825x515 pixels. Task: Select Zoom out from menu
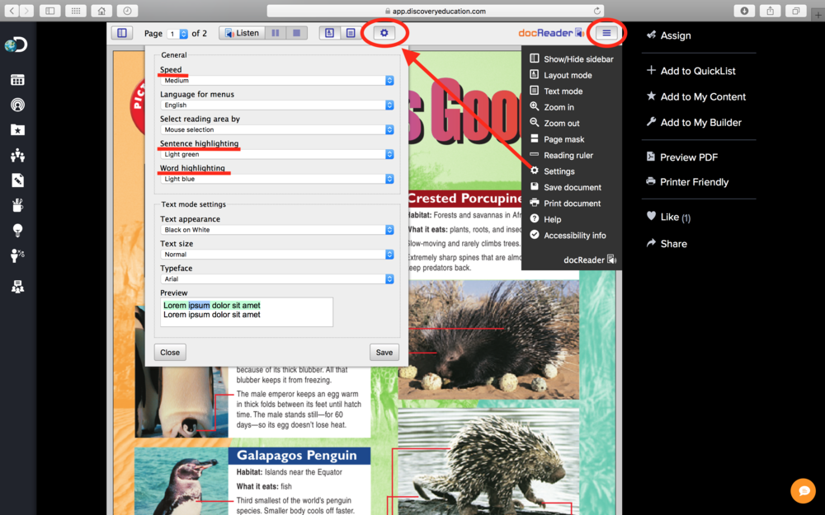coord(554,123)
